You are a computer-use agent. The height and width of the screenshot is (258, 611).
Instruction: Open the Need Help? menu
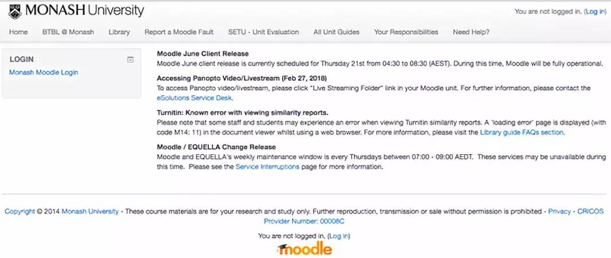tap(471, 32)
